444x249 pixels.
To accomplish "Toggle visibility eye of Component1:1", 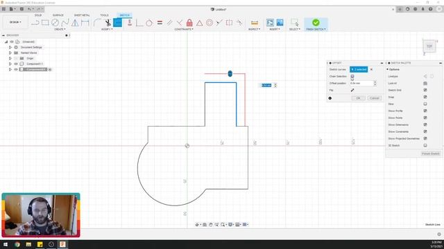I will pos(16,64).
